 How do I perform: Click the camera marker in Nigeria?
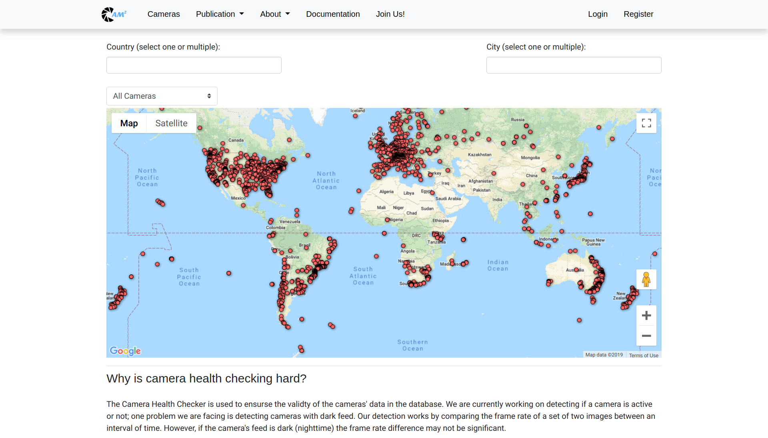387,220
